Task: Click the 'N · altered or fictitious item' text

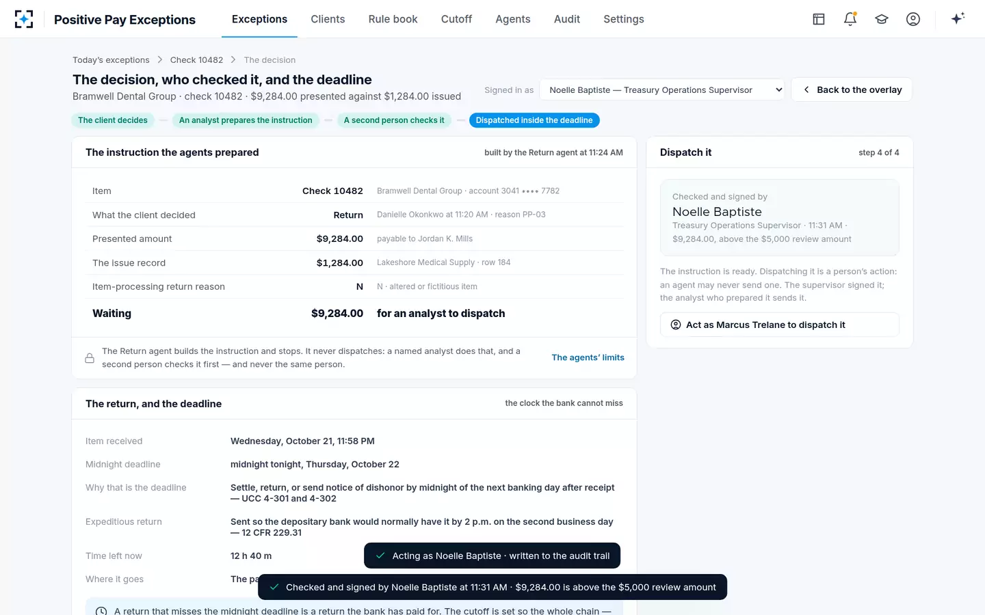Action: [x=427, y=286]
